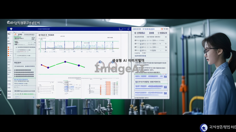The height and width of the screenshot is (132, 236).
Task: Click the logo icon in the dashboard's top-left corner
Action: (x=11, y=29)
